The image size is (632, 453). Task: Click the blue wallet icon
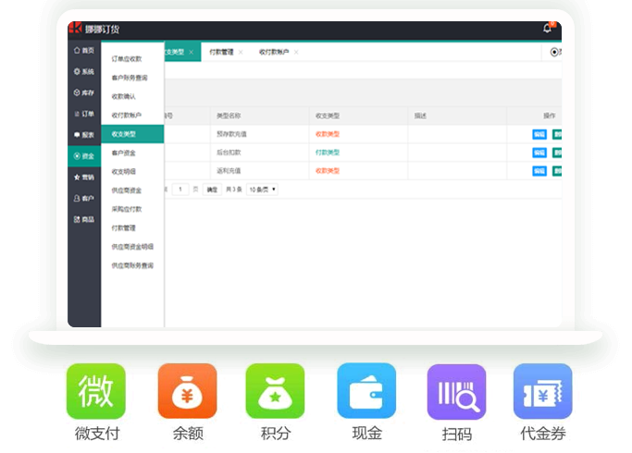(x=366, y=390)
